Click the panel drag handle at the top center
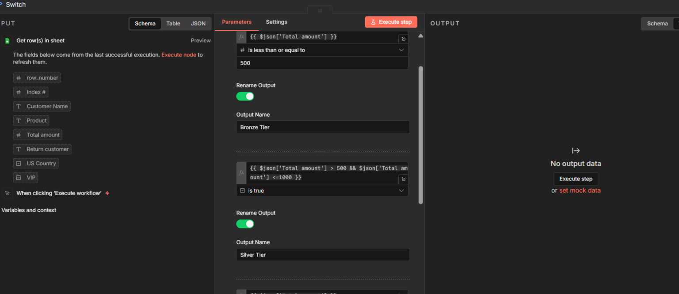Screen dimensions: 679x294 (320, 10)
